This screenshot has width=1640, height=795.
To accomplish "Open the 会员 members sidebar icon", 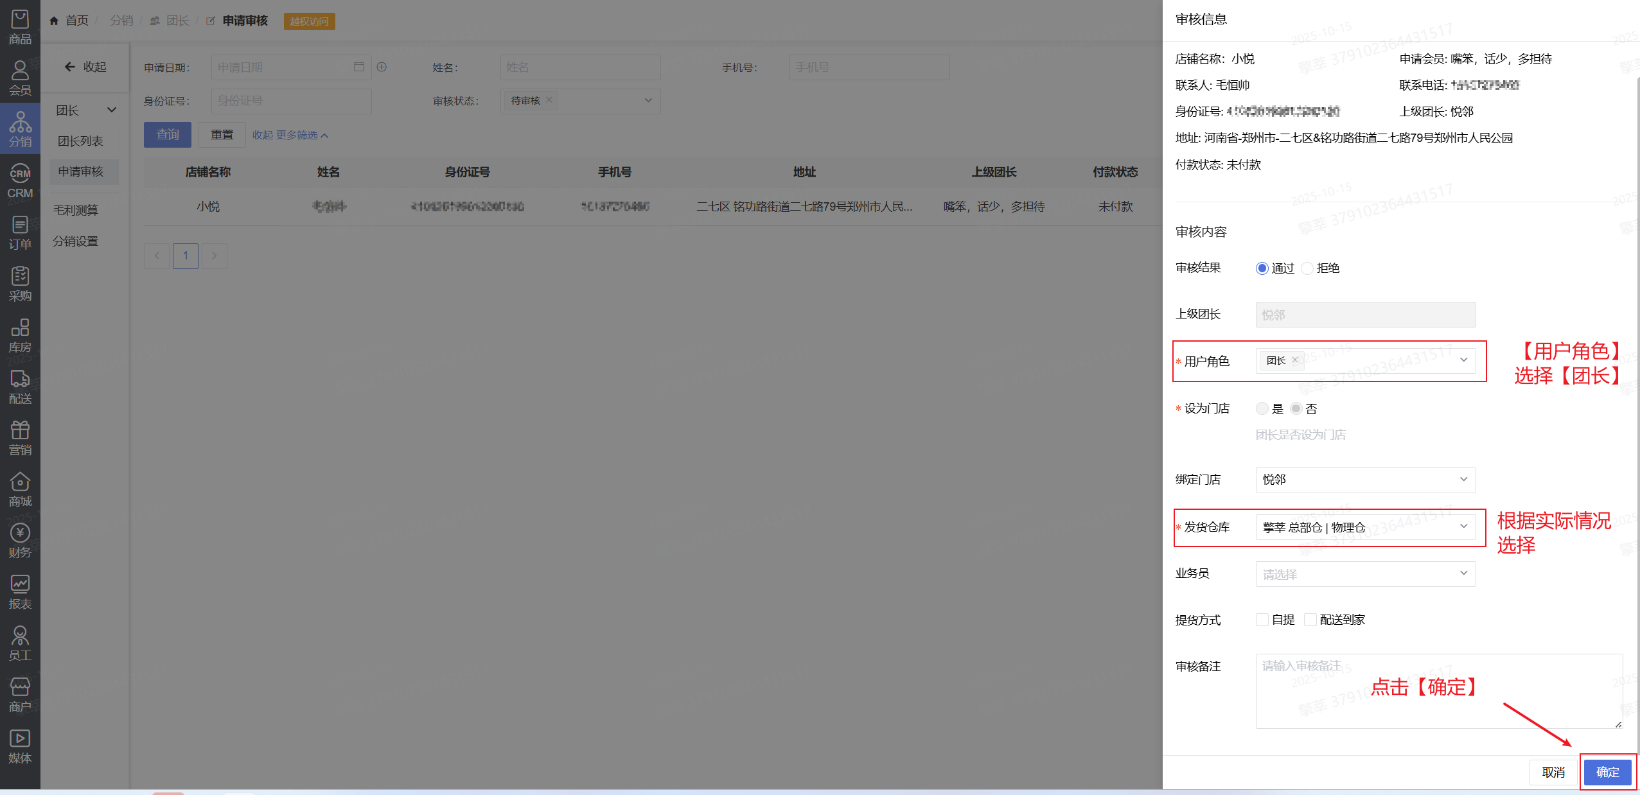I will [x=20, y=78].
